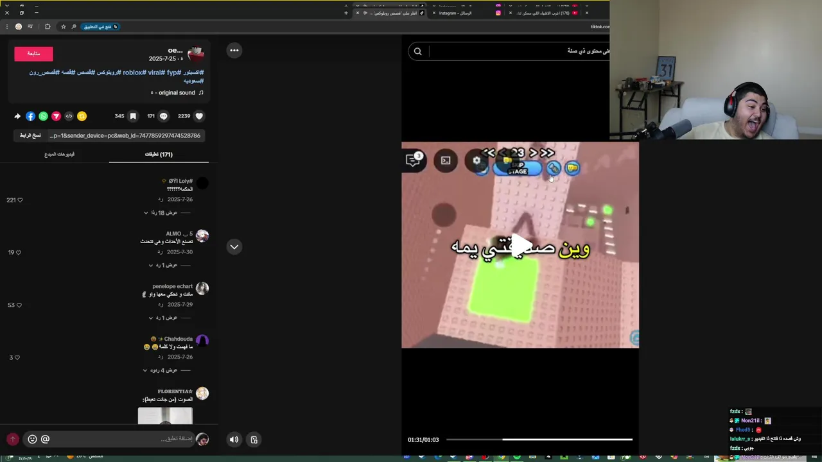822x462 pixels.
Task: Click the open in app button
Action: tap(100, 26)
